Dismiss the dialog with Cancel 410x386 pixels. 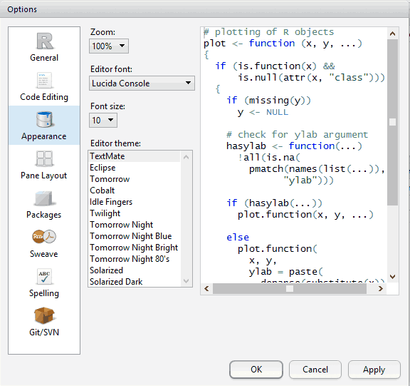[x=315, y=370]
